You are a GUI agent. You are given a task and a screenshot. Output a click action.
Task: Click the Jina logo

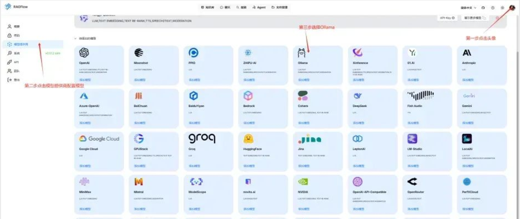tap(310, 139)
